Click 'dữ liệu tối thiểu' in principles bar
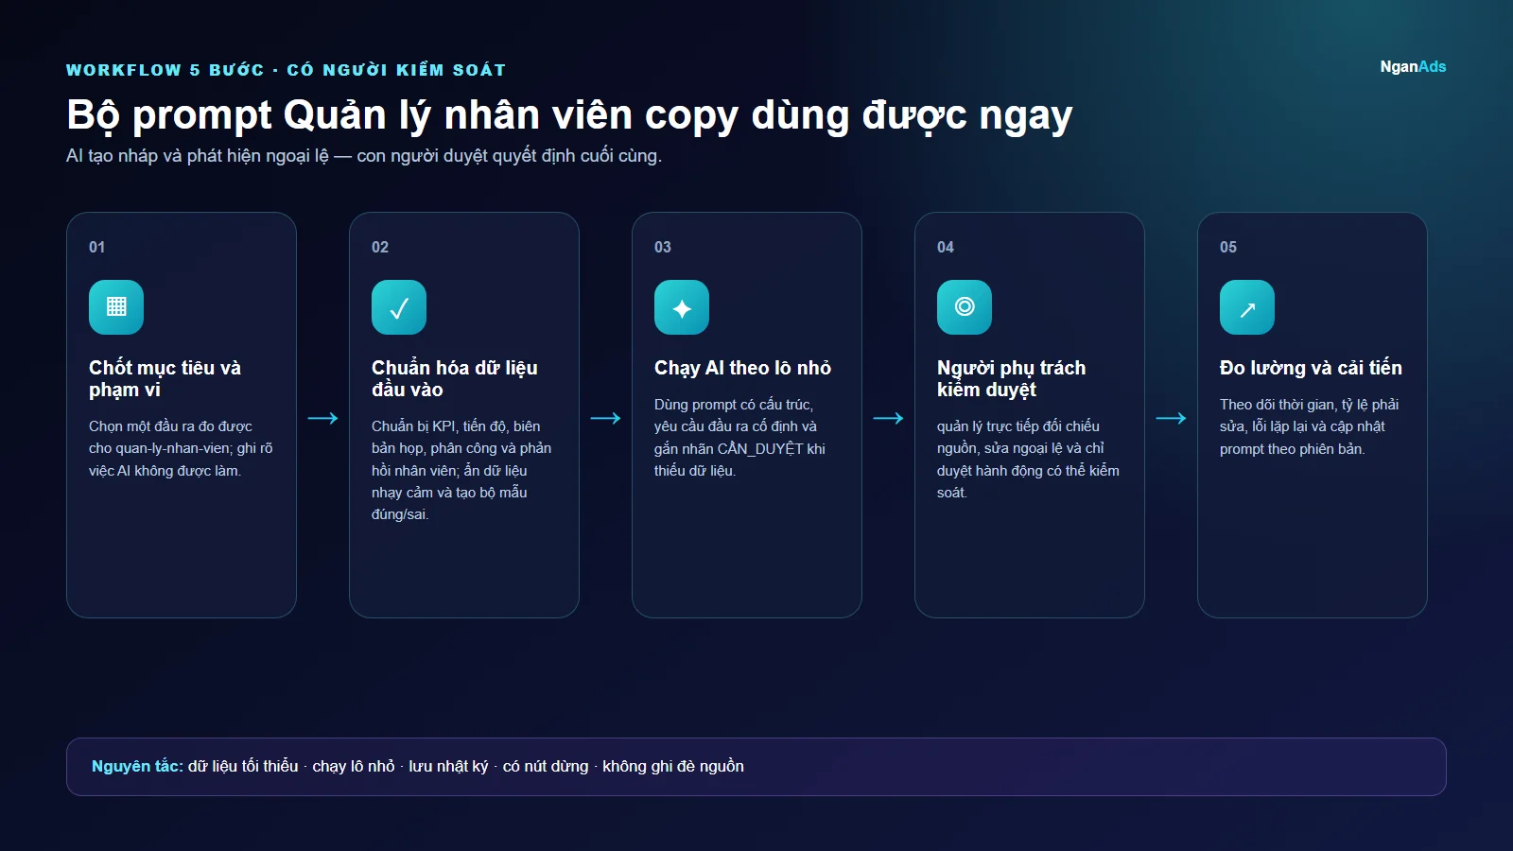 [243, 766]
